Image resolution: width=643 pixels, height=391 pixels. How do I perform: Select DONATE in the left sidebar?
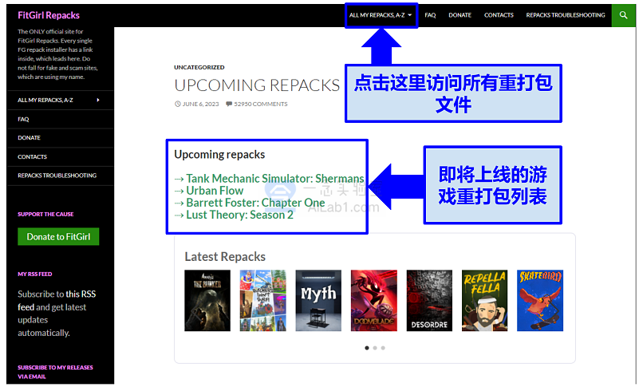29,138
